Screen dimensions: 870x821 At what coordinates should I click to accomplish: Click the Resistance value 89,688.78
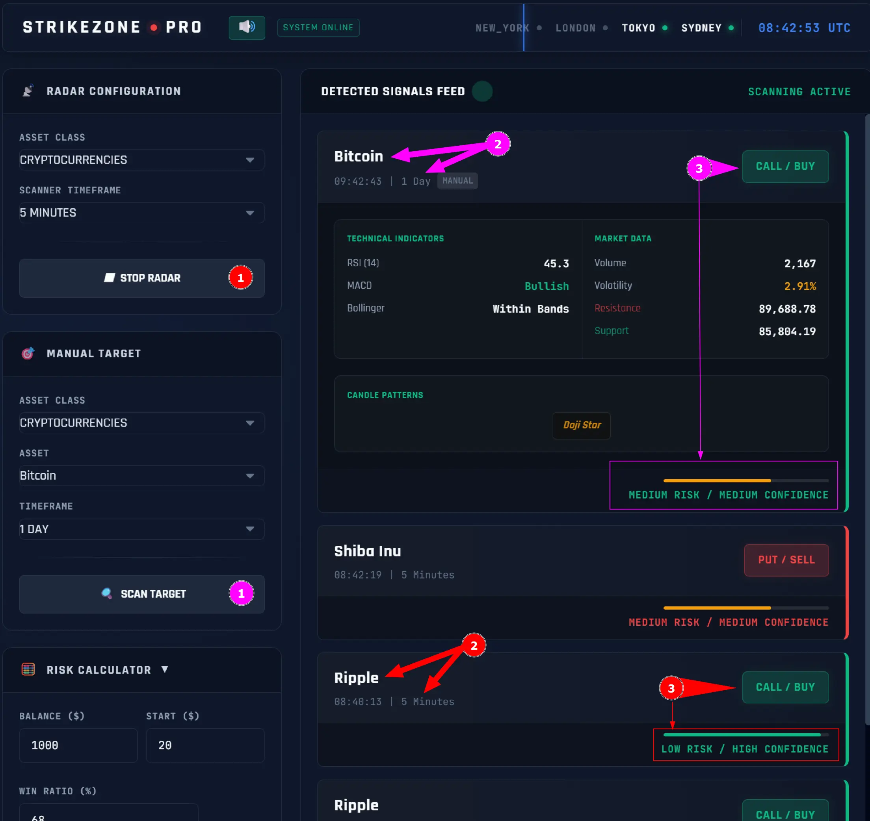[787, 309]
